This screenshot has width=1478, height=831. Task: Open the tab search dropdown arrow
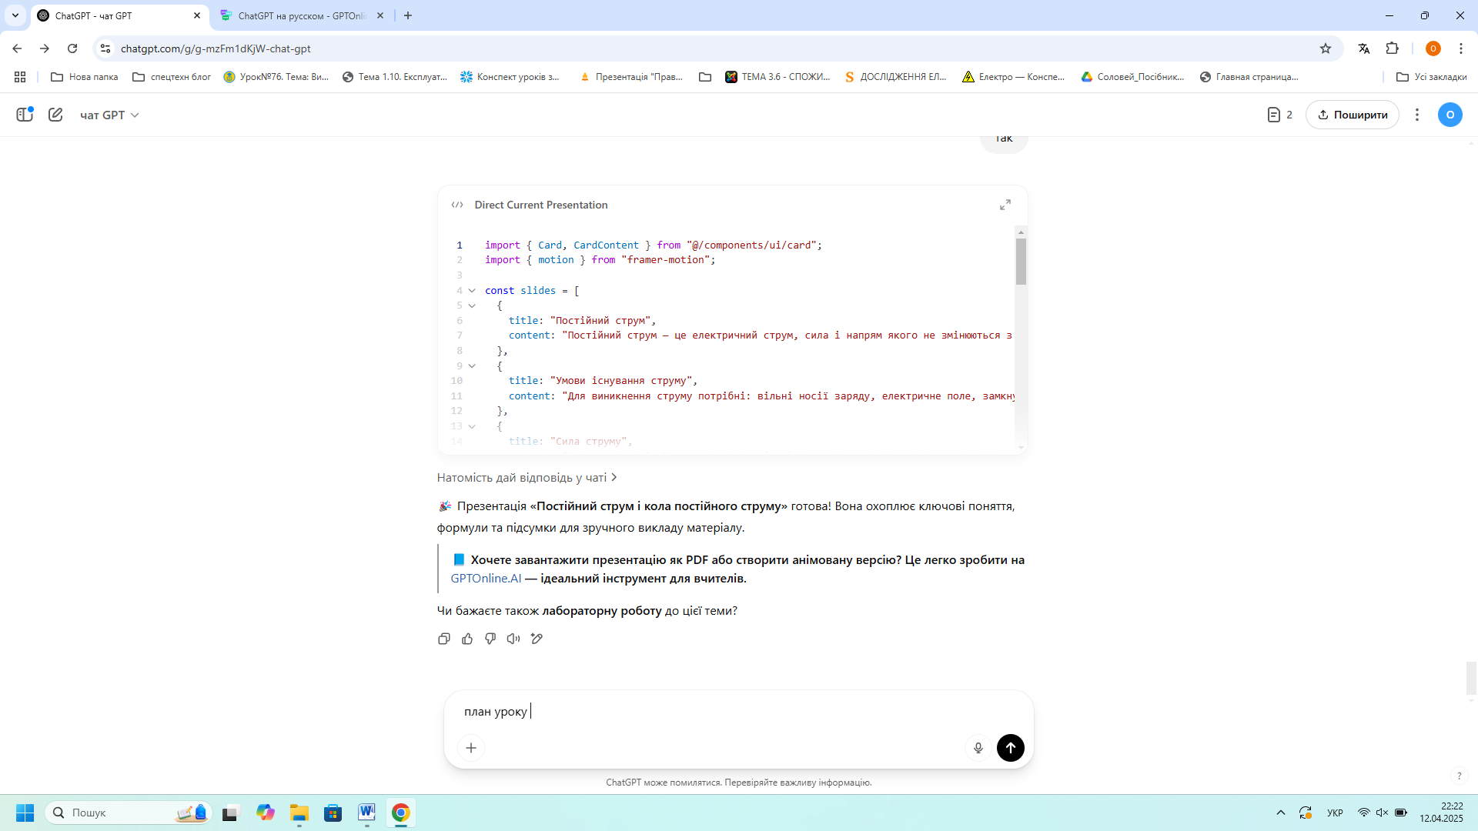15,15
